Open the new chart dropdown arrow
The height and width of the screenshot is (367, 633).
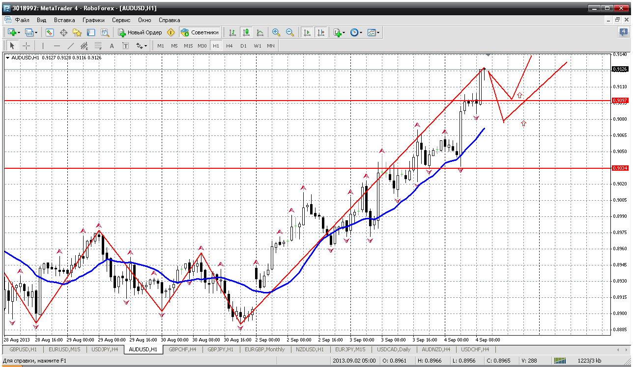coord(19,32)
